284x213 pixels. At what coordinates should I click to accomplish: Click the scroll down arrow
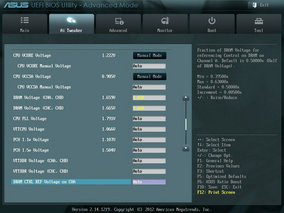click(x=186, y=148)
